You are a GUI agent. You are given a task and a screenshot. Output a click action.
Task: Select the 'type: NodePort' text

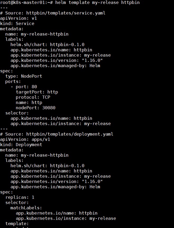tap(24, 76)
